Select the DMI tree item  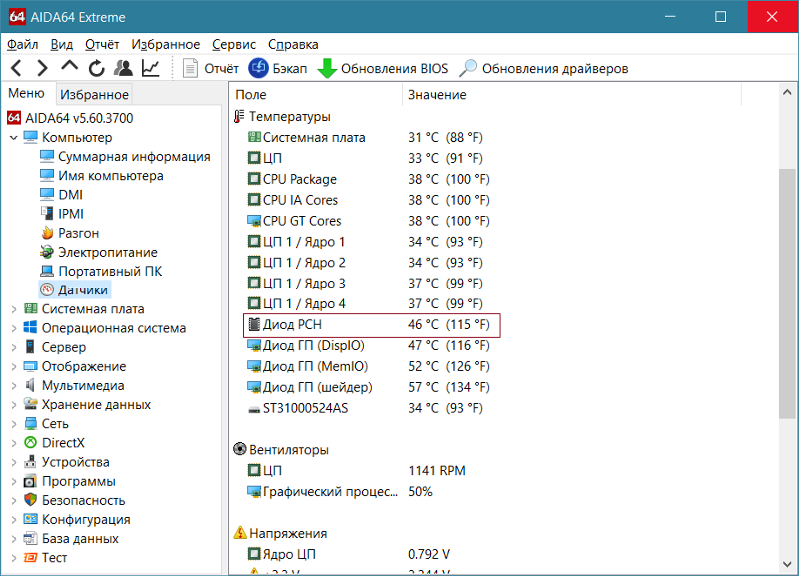point(61,195)
